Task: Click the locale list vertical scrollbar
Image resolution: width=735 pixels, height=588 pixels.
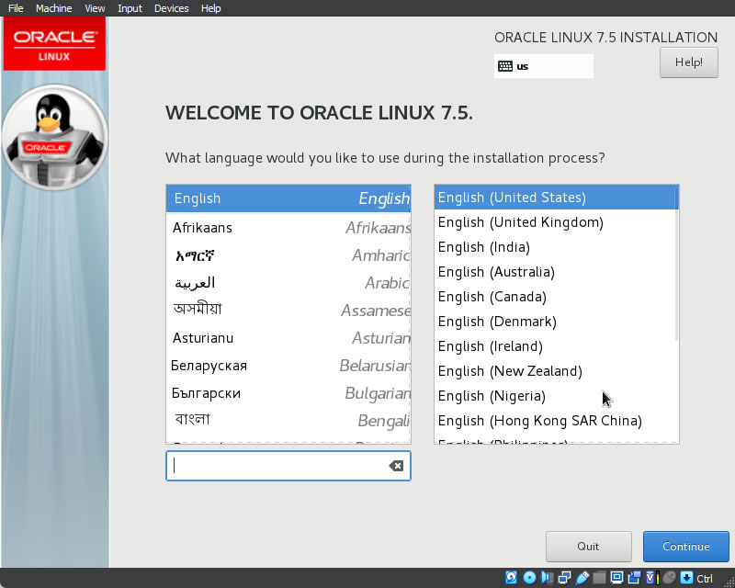Action: [676, 263]
